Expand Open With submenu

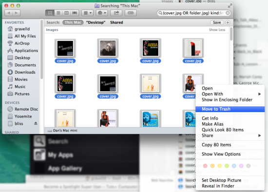click(230, 94)
